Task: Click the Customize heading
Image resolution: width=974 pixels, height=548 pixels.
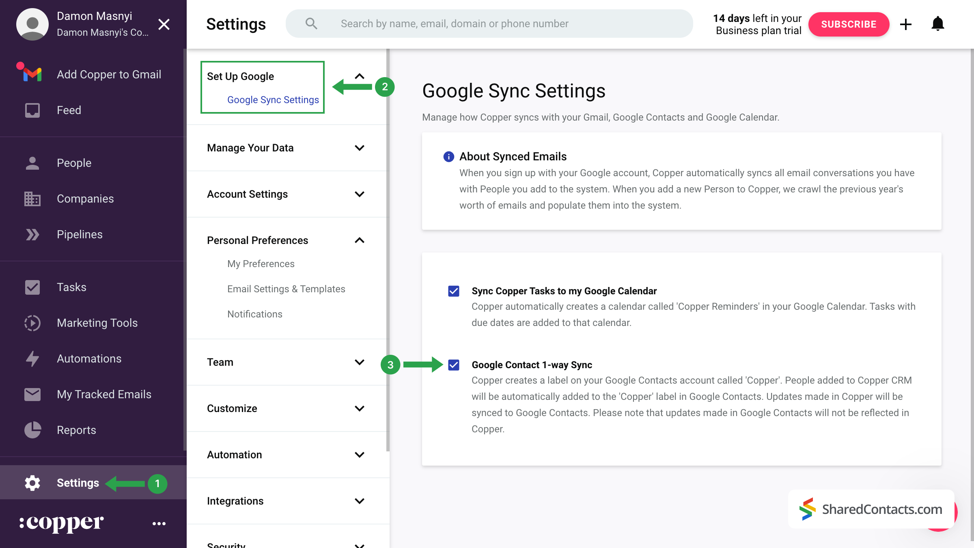Action: tap(232, 408)
